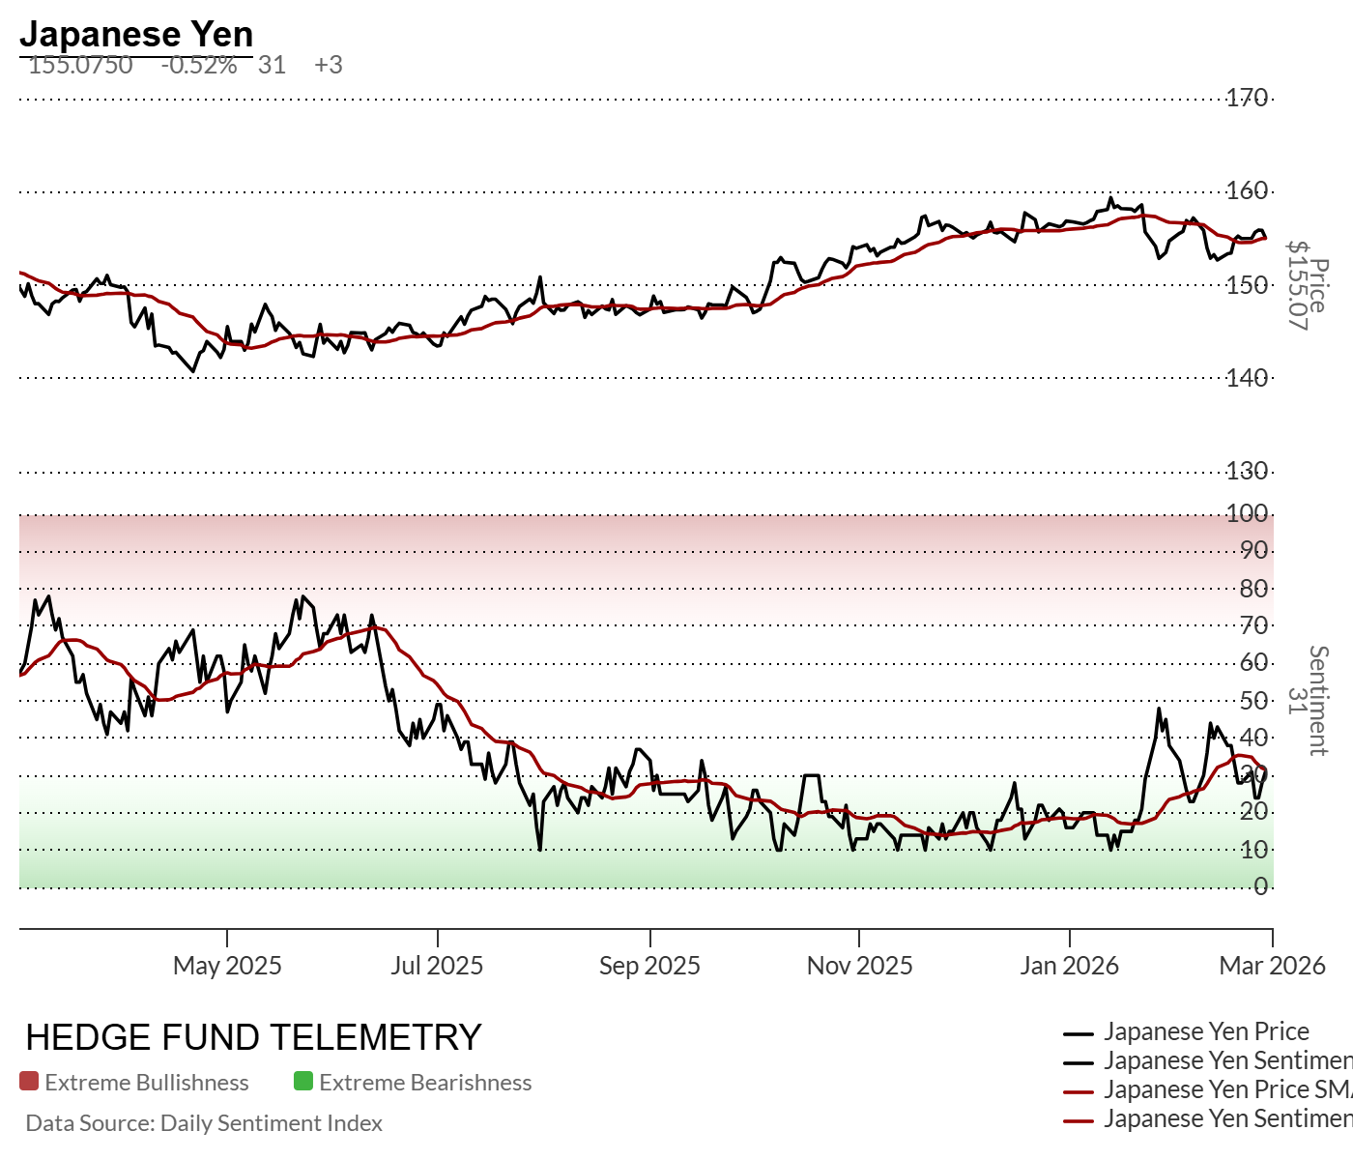Select the Sep 2025 x-axis tick label
Screen dimensions: 1353x1160
[649, 965]
